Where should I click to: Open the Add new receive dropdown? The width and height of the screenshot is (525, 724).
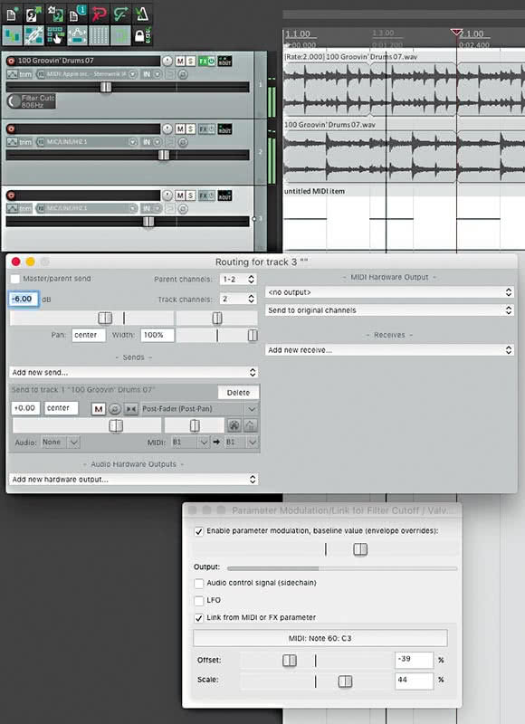(x=389, y=350)
